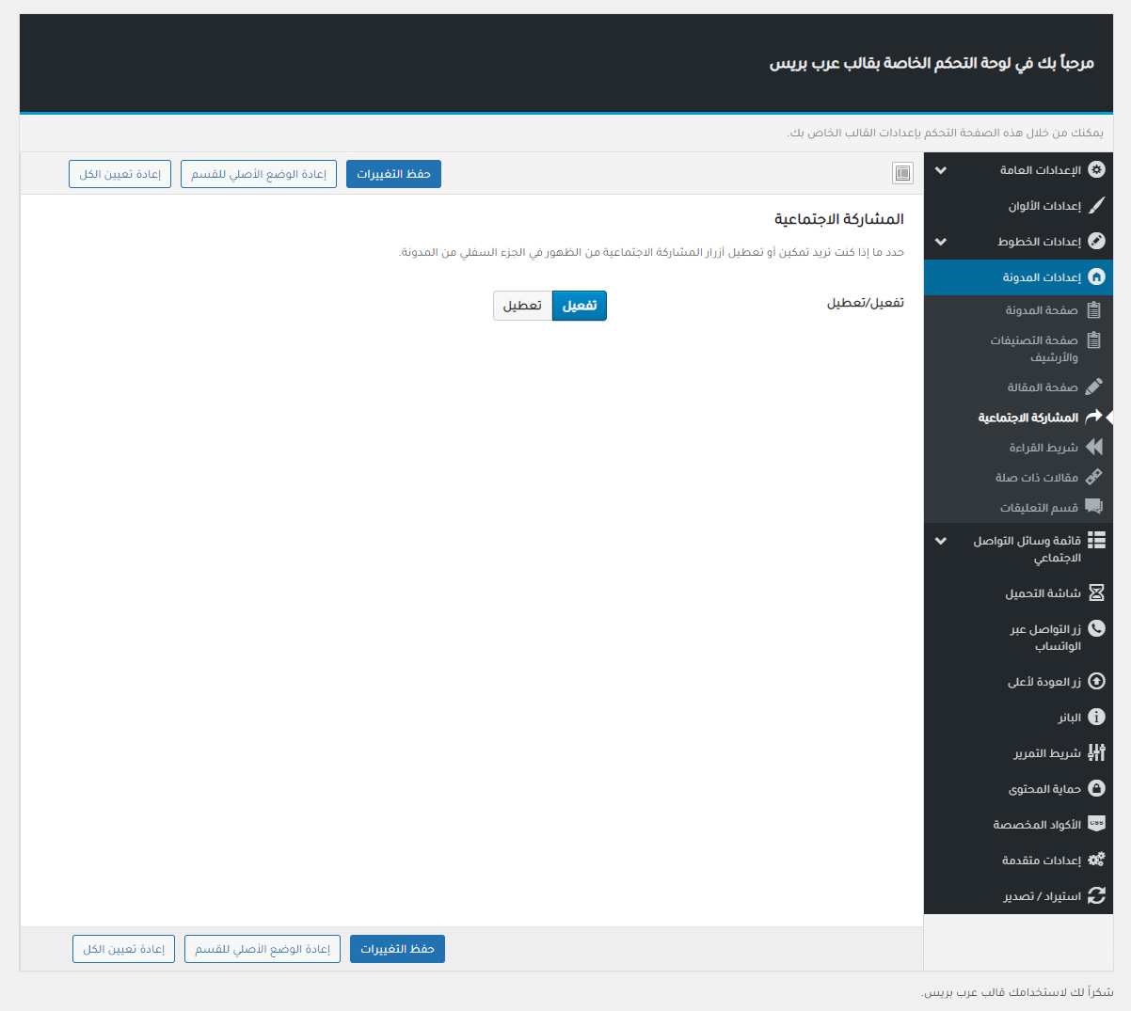The image size is (1131, 1011).
Task: Enable social sharing with تفعيل button
Action: click(579, 306)
